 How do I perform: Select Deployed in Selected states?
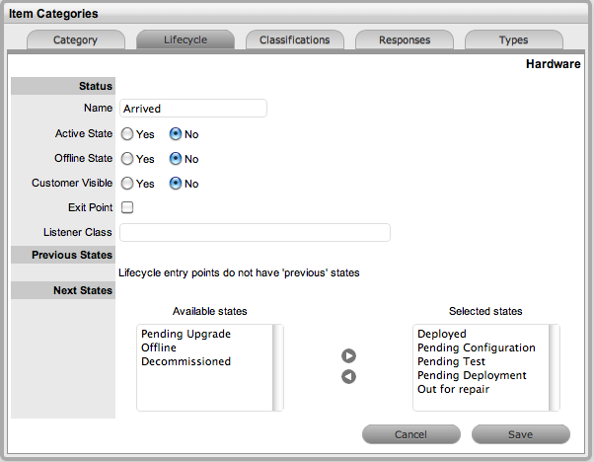tap(442, 334)
